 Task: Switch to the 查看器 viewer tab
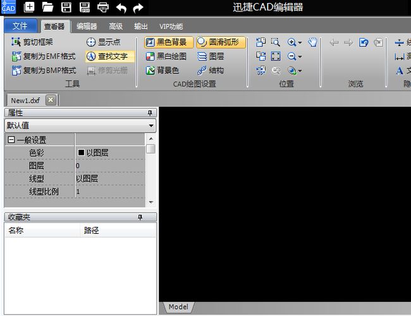54,27
